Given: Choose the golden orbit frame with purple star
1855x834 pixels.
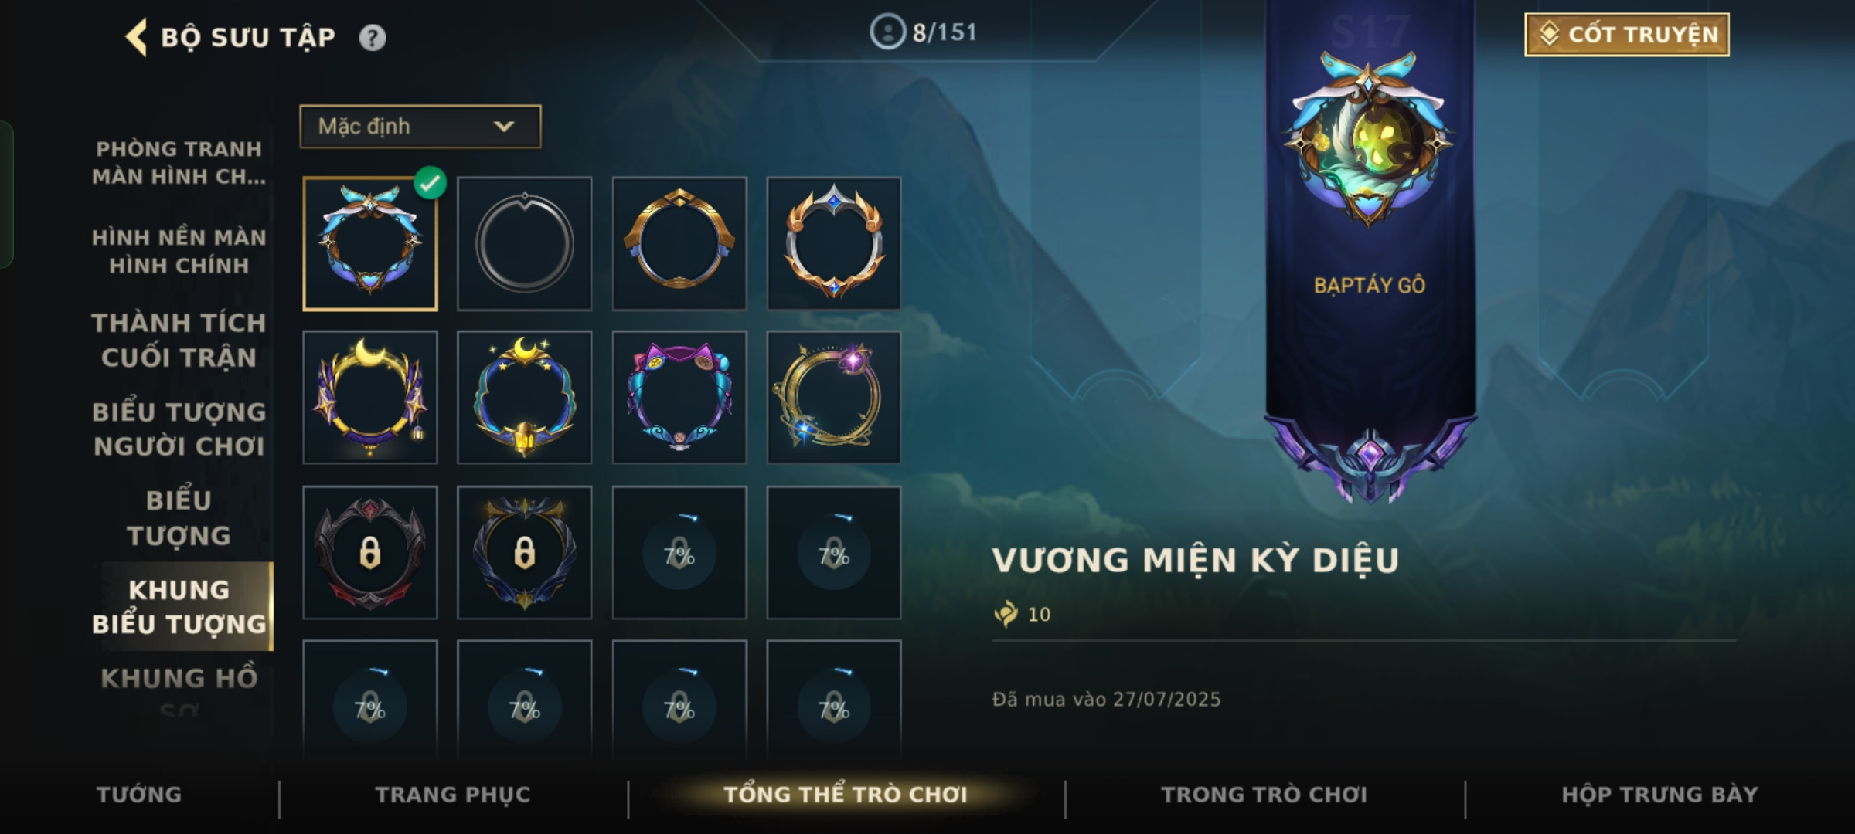Looking at the screenshot, I should point(834,398).
